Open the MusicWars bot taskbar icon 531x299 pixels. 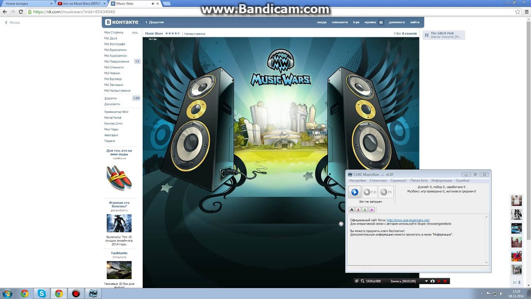tap(93, 294)
